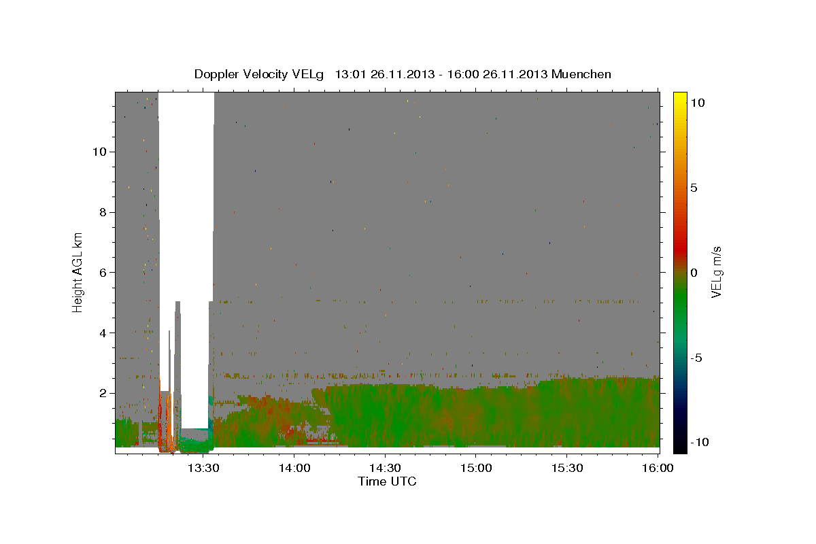Click the '14:00' time tick label
Screen dimensions: 816x544
[x=294, y=469]
